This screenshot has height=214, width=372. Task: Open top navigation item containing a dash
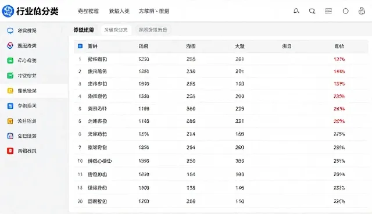[x=154, y=11]
